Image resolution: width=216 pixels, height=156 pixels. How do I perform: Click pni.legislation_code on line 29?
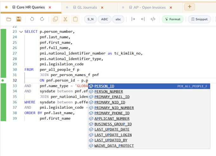point(62,64)
